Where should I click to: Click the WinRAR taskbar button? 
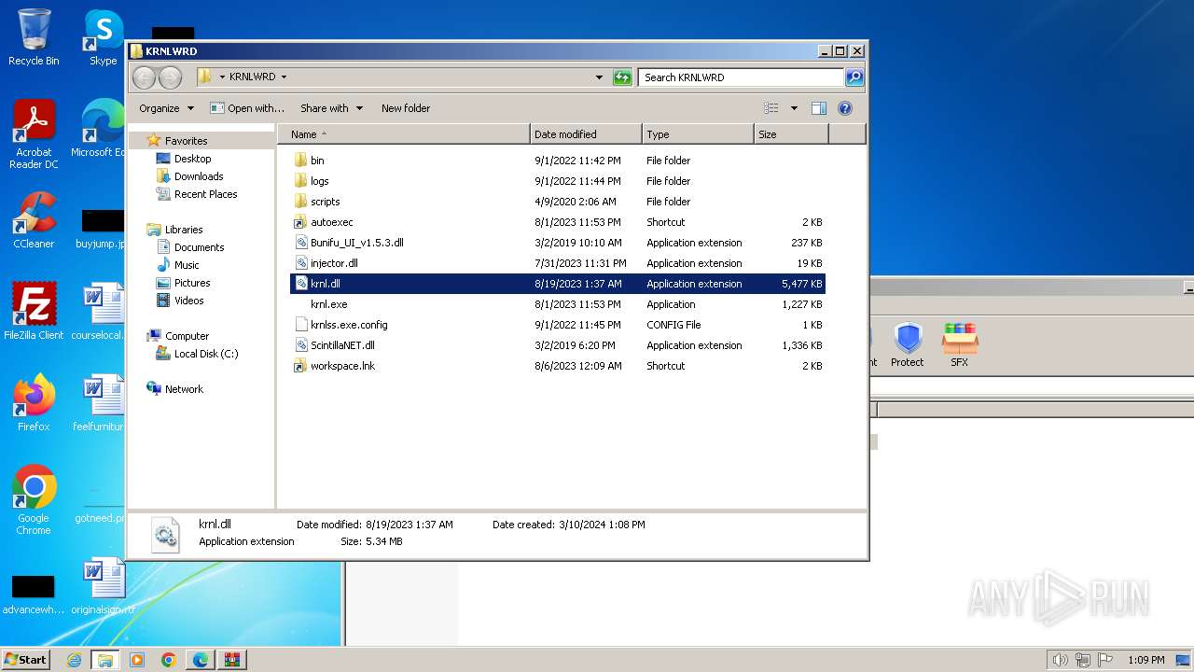pyautogui.click(x=232, y=660)
